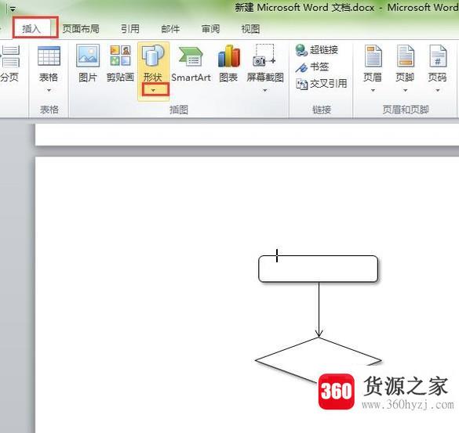Switch to the 视图 tab
Screen dimensions: 459x433
[250, 29]
